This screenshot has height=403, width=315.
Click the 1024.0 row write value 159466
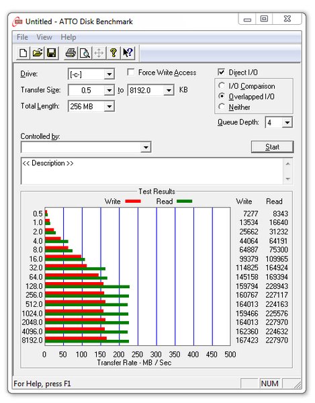247,313
